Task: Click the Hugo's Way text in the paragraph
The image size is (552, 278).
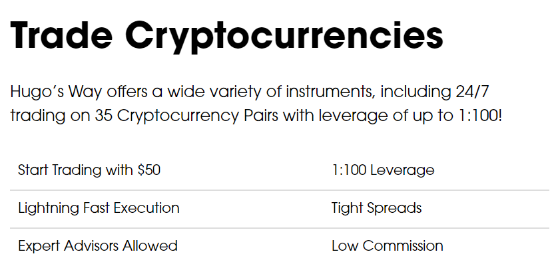Action: (x=56, y=91)
